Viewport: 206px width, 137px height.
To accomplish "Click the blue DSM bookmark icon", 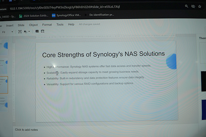I will [x=54, y=15].
